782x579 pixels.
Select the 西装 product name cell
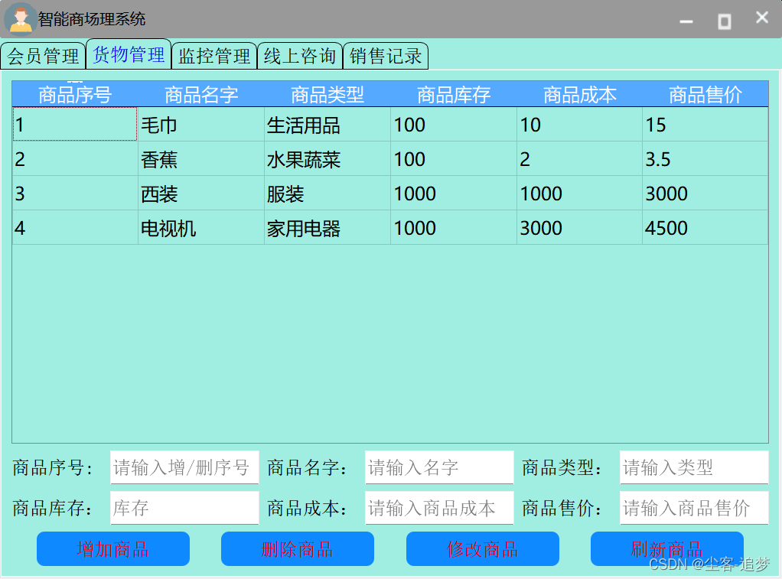(201, 193)
